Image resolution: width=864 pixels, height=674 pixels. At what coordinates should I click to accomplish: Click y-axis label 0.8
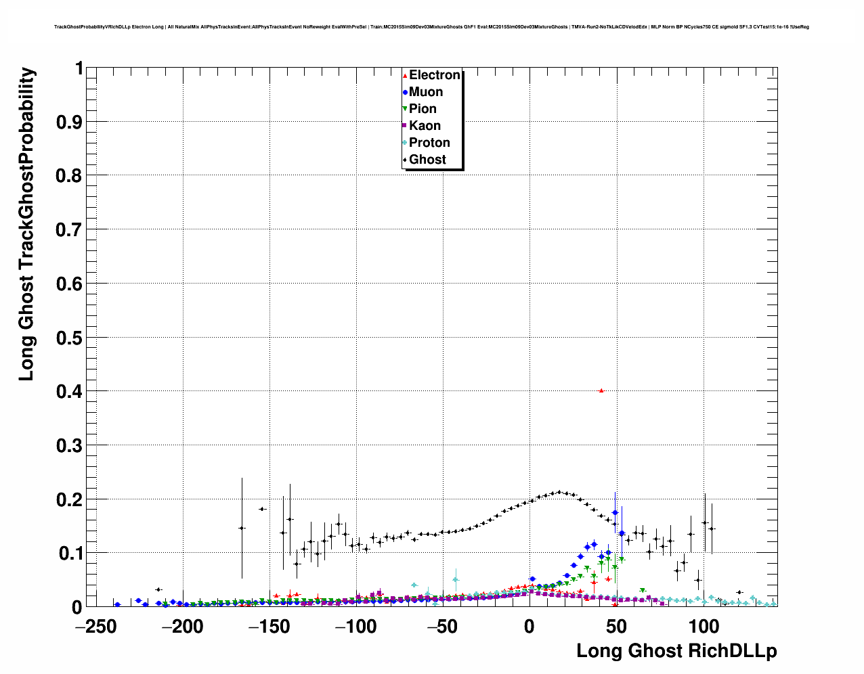70,176
